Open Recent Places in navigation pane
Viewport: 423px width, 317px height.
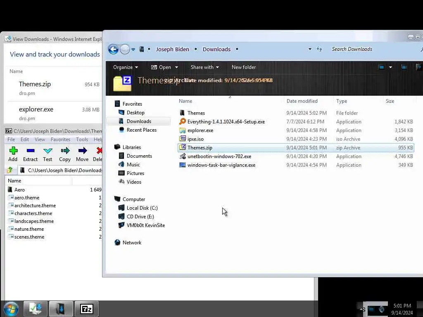[x=142, y=130]
